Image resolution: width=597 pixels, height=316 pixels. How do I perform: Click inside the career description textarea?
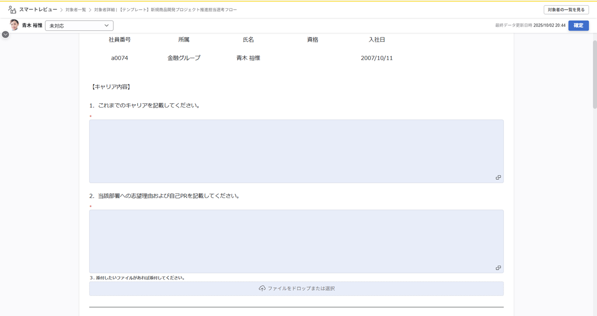point(296,149)
